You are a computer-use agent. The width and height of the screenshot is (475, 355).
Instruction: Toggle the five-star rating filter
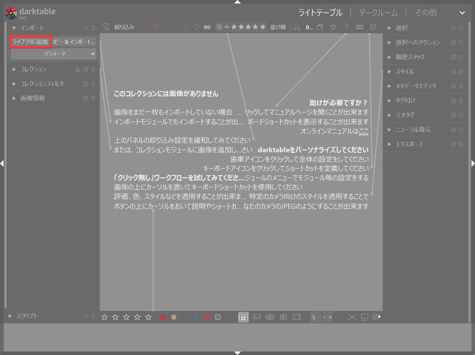[x=262, y=27]
